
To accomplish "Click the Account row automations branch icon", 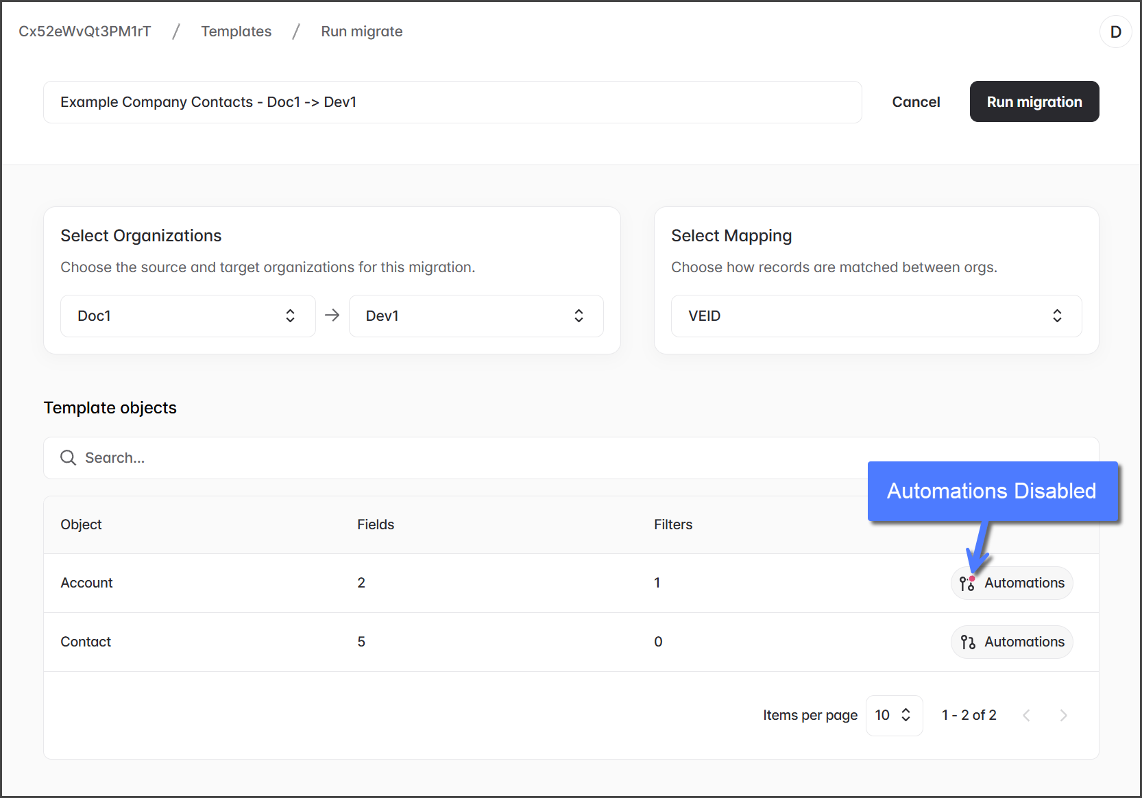I will click(x=967, y=583).
